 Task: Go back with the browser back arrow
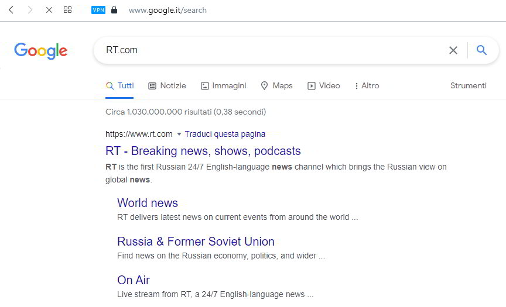[11, 10]
